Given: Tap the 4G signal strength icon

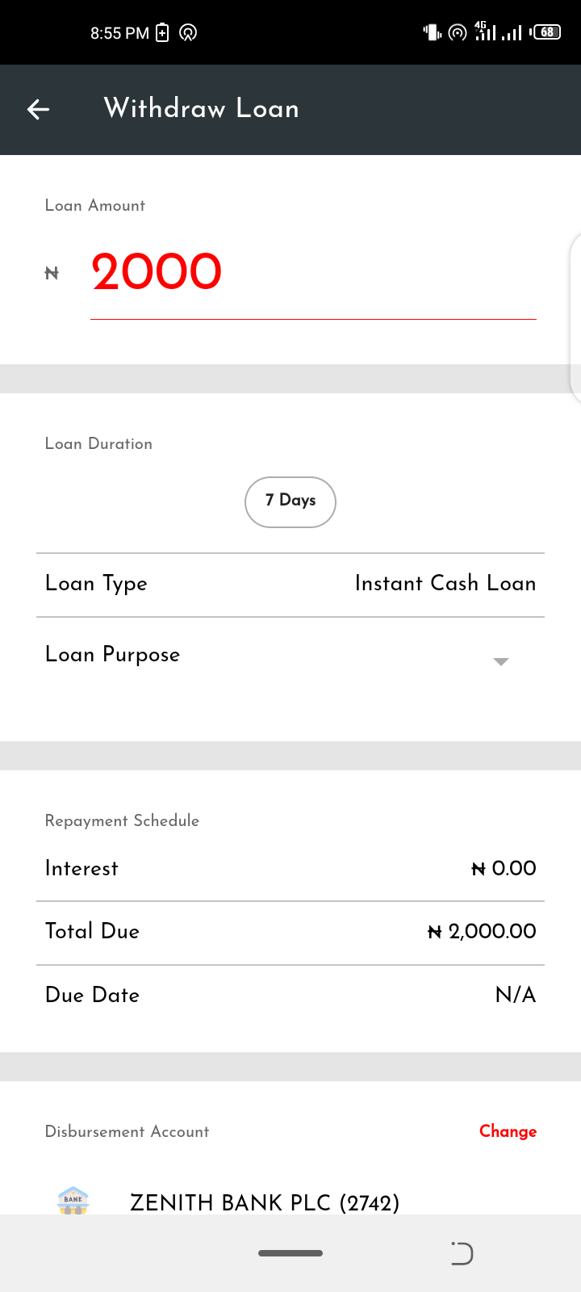Looking at the screenshot, I should [x=485, y=31].
